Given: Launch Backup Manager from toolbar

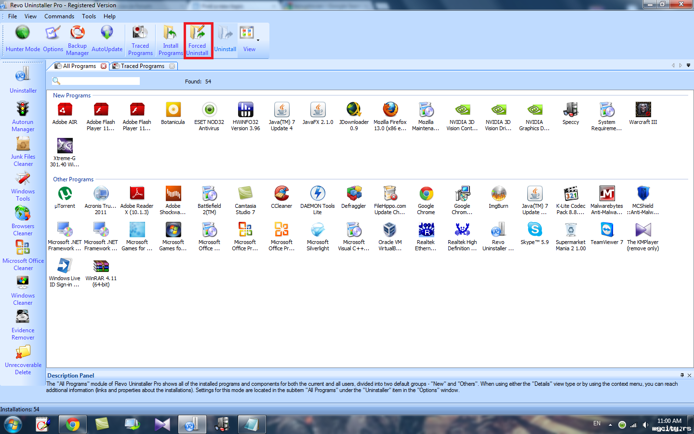Looking at the screenshot, I should pyautogui.click(x=77, y=41).
